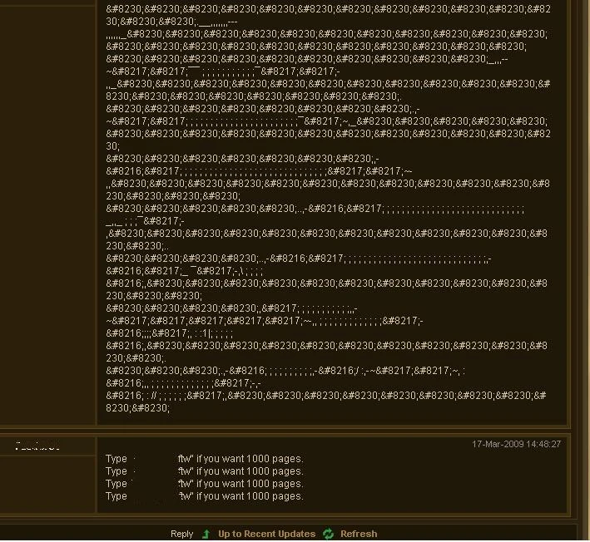The height and width of the screenshot is (542, 590).
Task: Click the green circular refresh icon
Action: click(328, 534)
